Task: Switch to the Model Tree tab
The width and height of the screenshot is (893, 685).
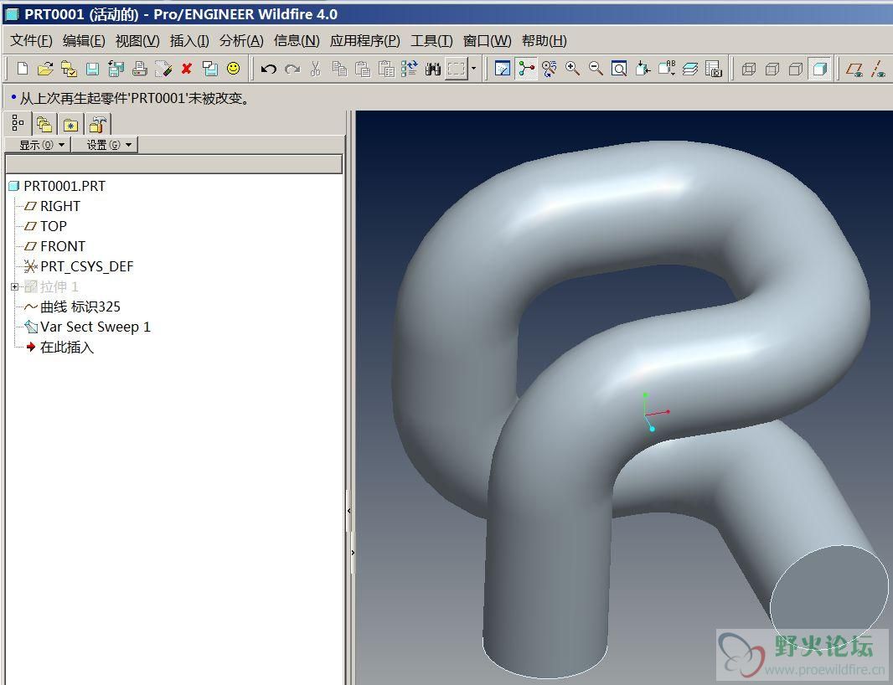Action: point(18,123)
